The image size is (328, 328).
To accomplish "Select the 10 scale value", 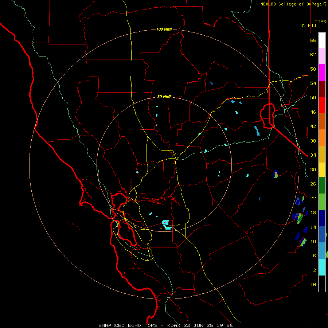I will click(x=313, y=241).
